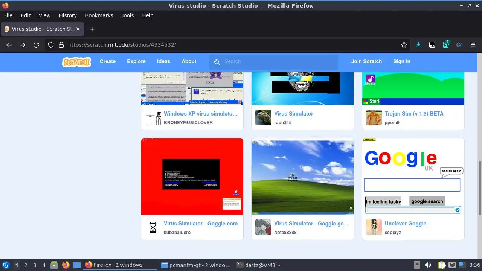The image size is (482, 271).
Task: Click the reader extension icon with two circles
Action: click(x=432, y=45)
